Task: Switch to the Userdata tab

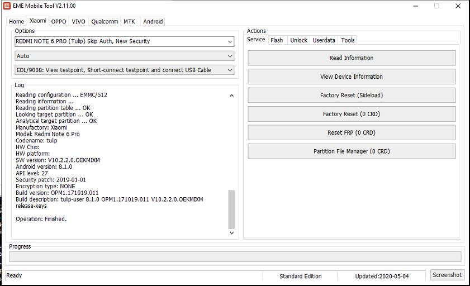Action: (324, 40)
